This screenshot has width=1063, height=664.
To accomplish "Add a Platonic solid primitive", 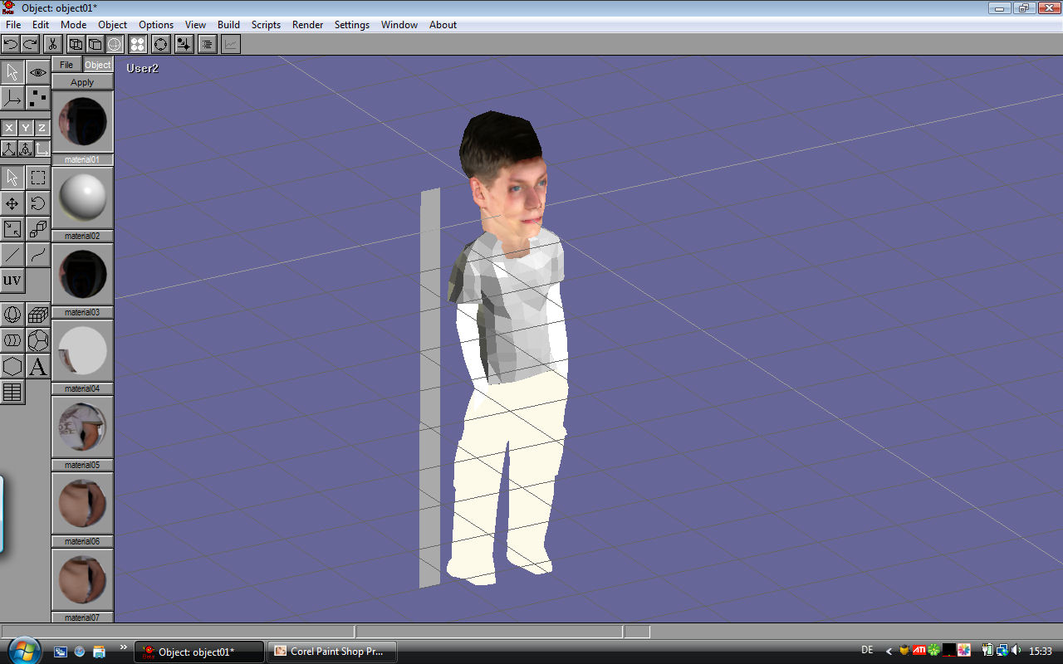I will tap(37, 340).
